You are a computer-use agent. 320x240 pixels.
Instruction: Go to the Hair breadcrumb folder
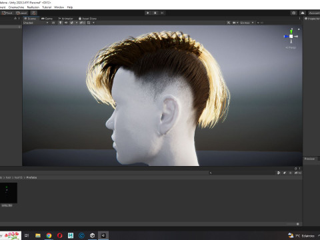pos(8,177)
